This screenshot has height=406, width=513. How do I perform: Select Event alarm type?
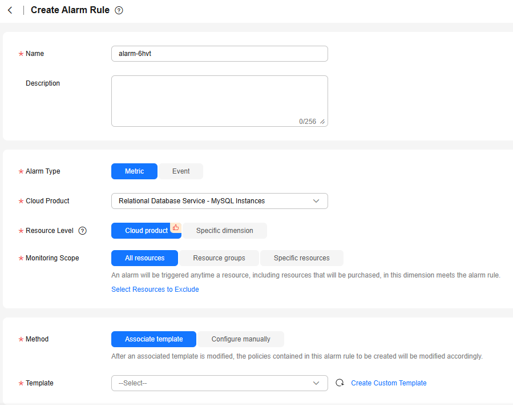(181, 171)
